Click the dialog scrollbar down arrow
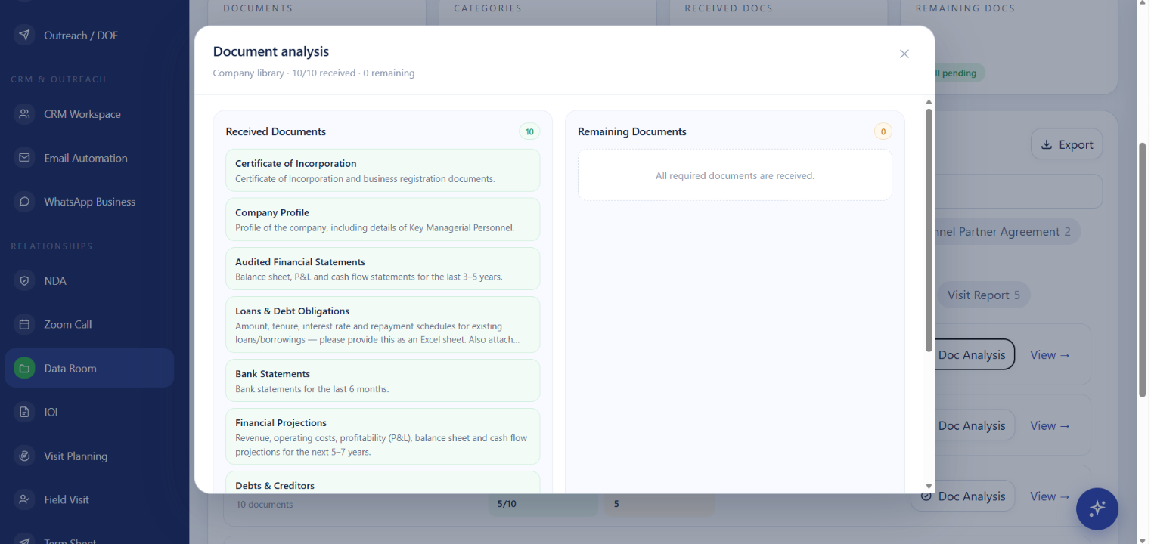 point(929,487)
